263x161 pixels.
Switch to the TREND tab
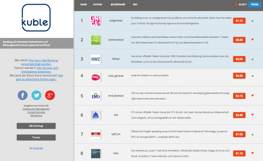(254, 5)
